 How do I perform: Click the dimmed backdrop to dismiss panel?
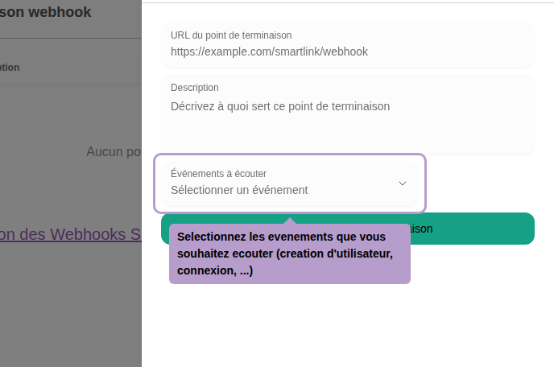click(71, 306)
